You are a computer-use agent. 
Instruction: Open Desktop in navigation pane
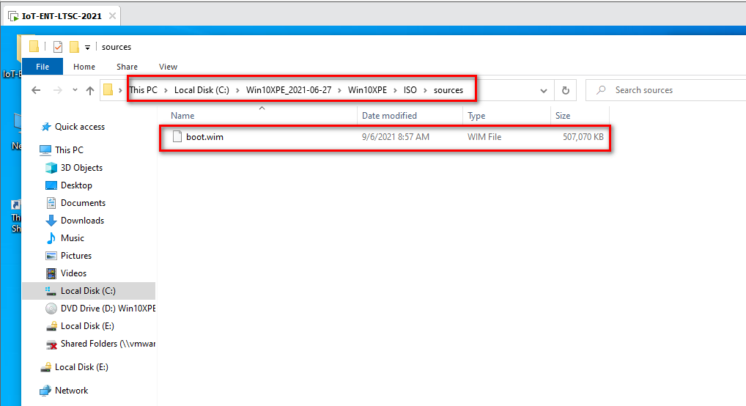pyautogui.click(x=76, y=185)
